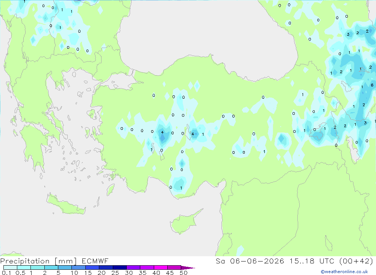This screenshot has height=275, width=376.
Task: Click the legend label "35"
Action: tap(143, 273)
